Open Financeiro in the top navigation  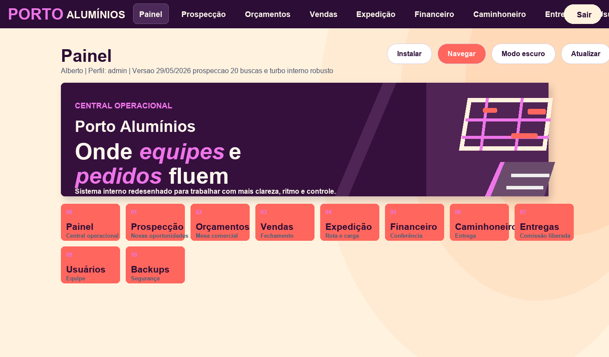pyautogui.click(x=434, y=14)
